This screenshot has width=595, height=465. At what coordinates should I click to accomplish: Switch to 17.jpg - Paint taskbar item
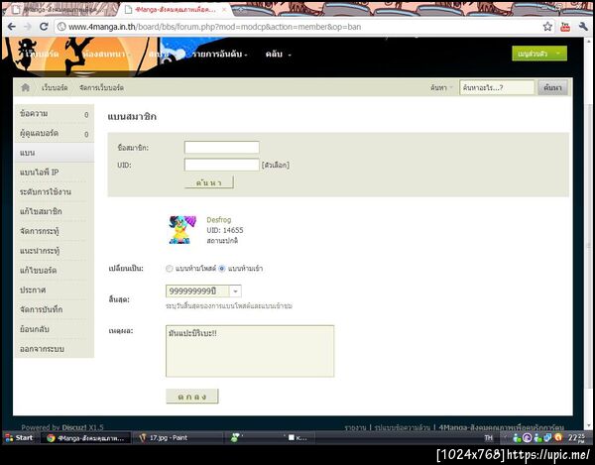[x=178, y=437]
